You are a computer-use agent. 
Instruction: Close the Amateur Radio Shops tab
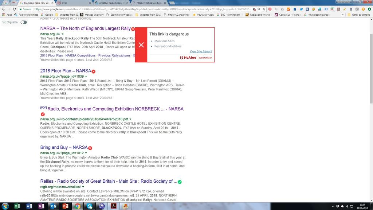(x=127, y=3)
